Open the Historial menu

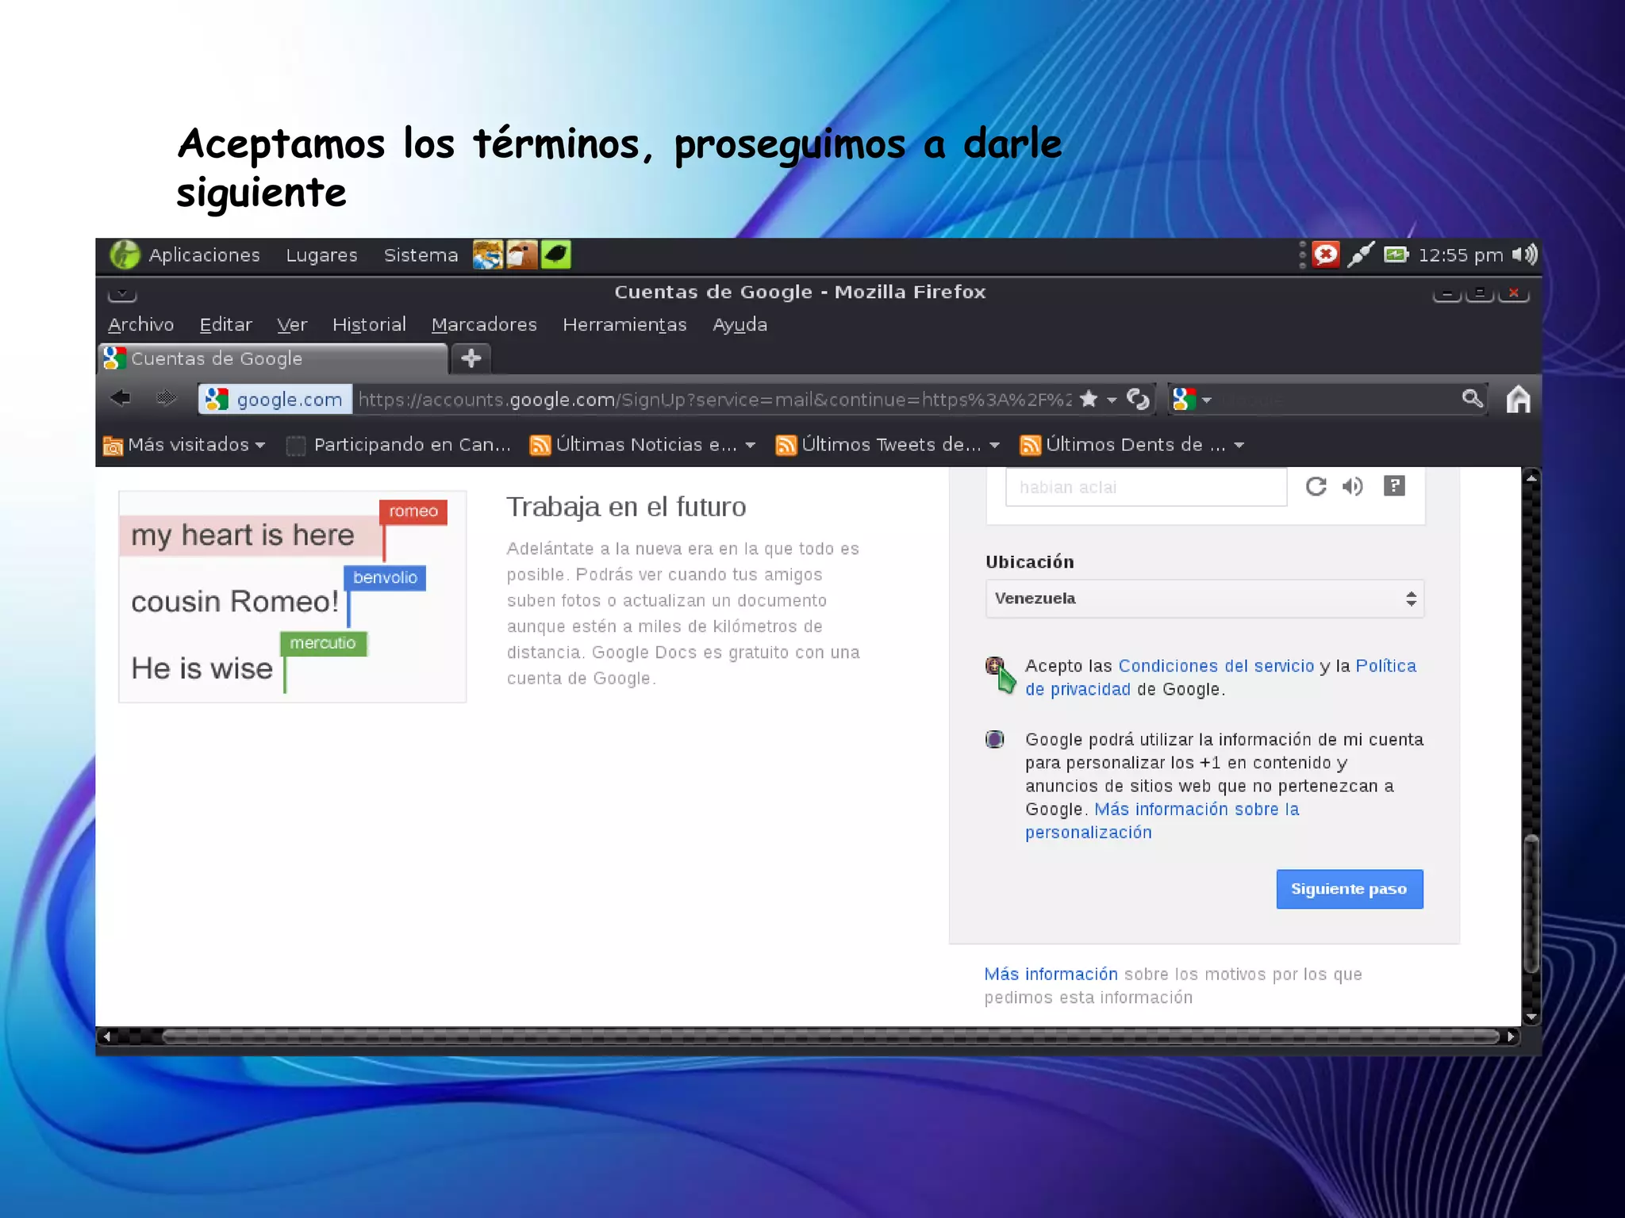[x=369, y=324]
